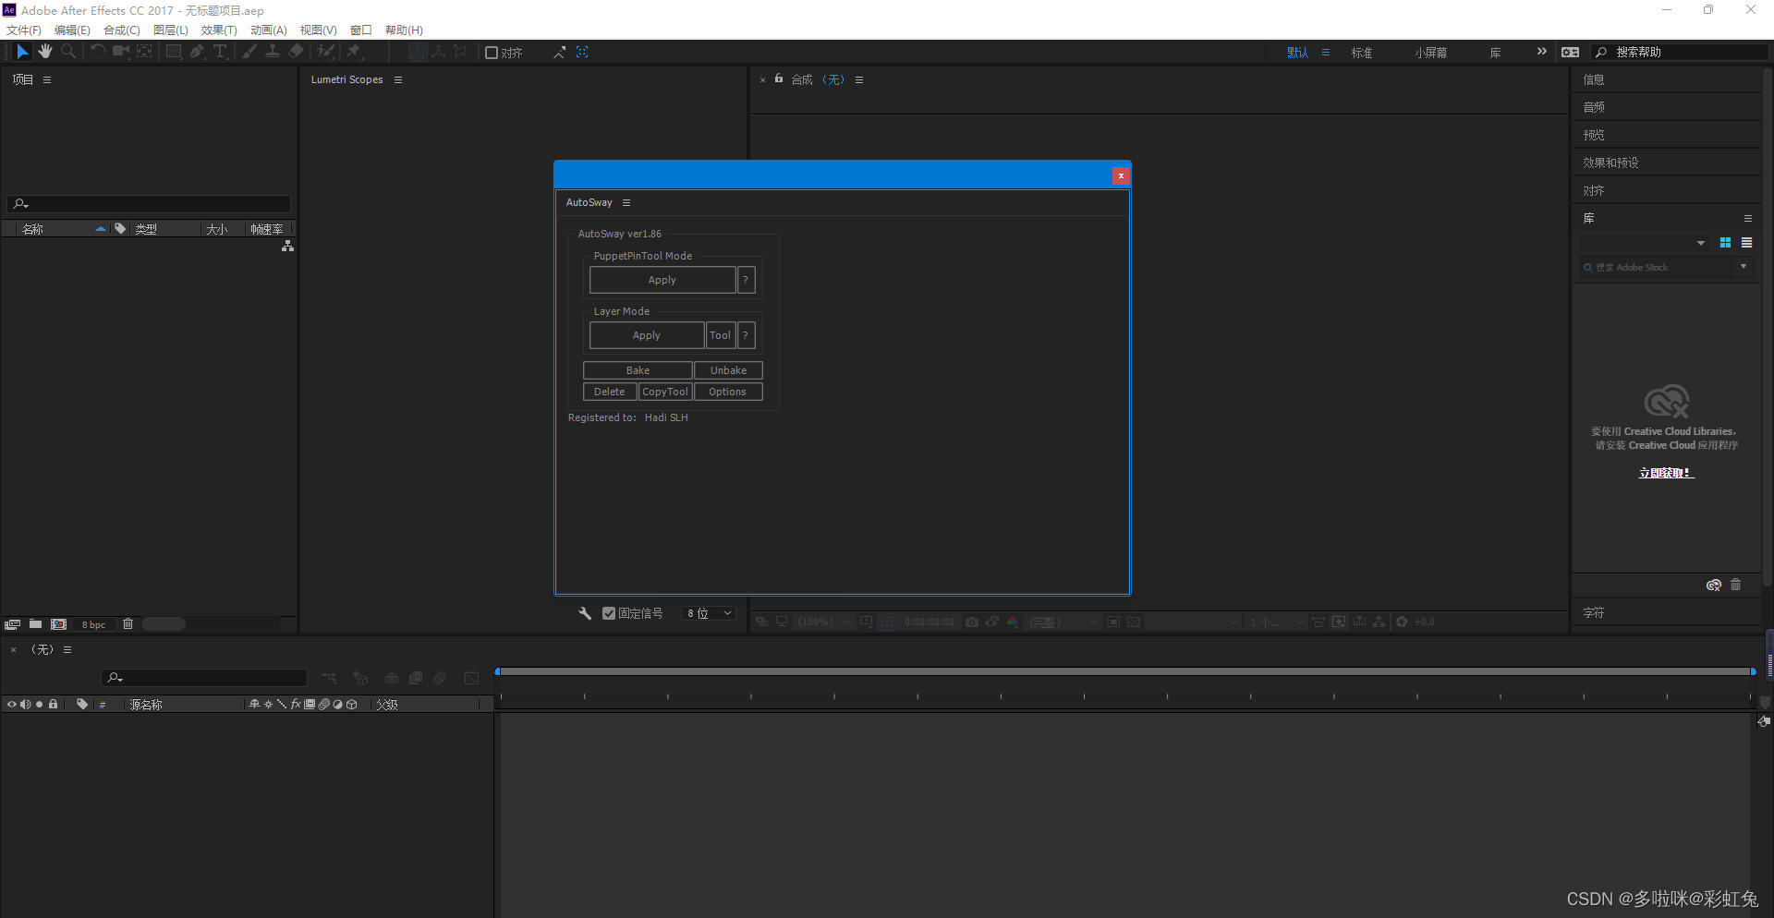This screenshot has width=1774, height=918.
Task: Open the Lumetri Scopes wrench settings icon
Action: [x=584, y=612]
